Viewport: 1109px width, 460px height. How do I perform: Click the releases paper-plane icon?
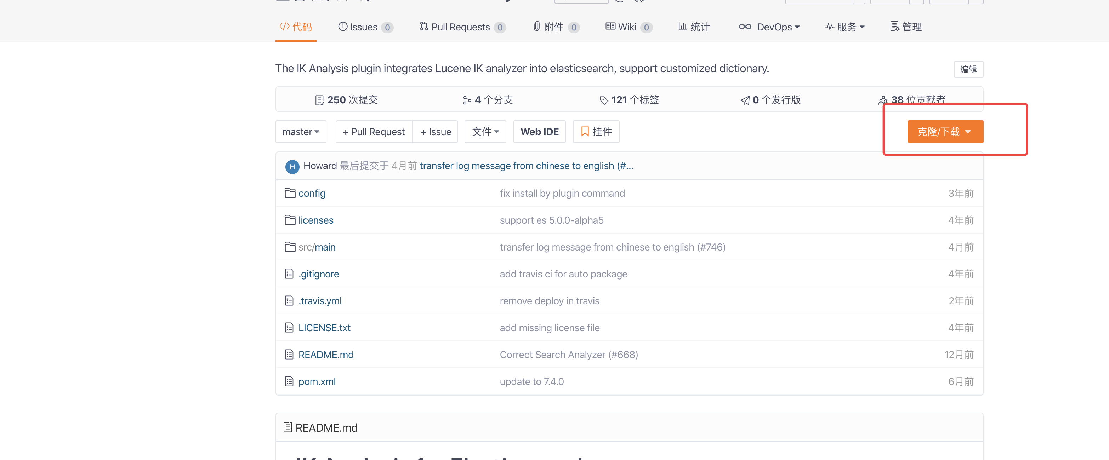[745, 100]
